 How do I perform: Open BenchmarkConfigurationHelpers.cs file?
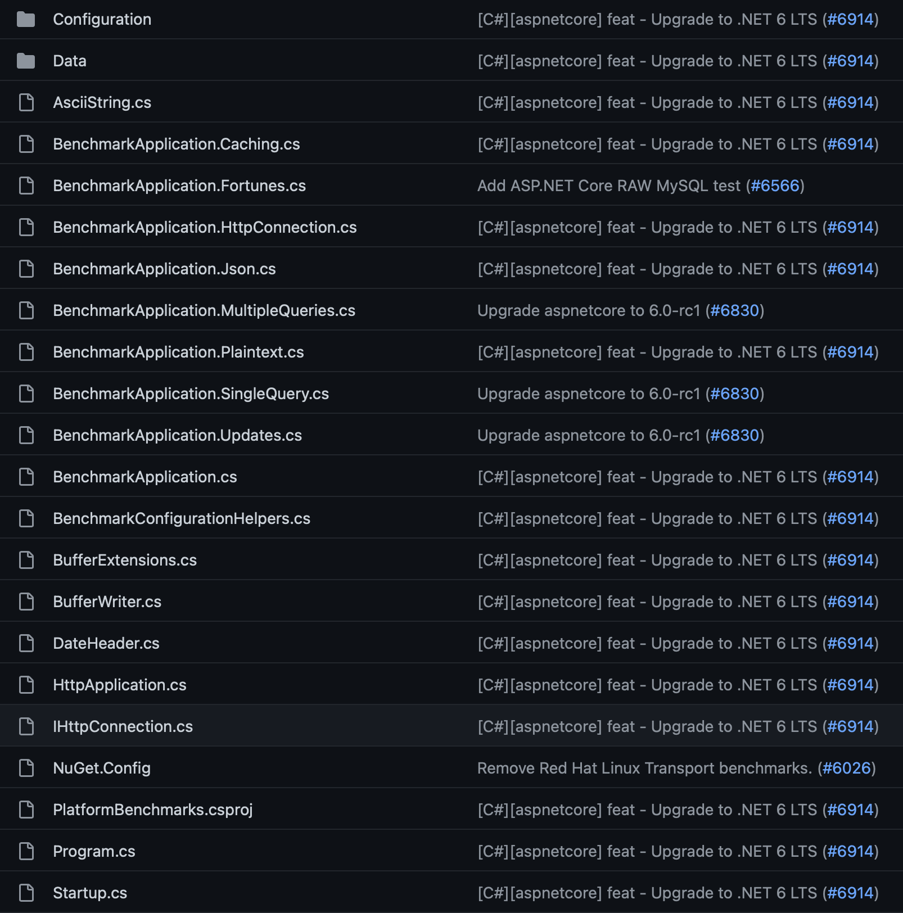(x=182, y=519)
